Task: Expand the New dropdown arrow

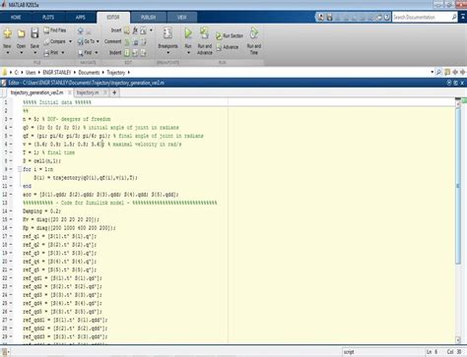Action: point(8,53)
